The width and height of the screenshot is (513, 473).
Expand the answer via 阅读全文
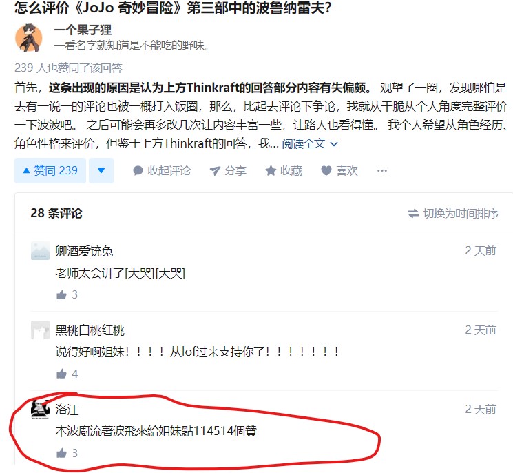pos(309,143)
